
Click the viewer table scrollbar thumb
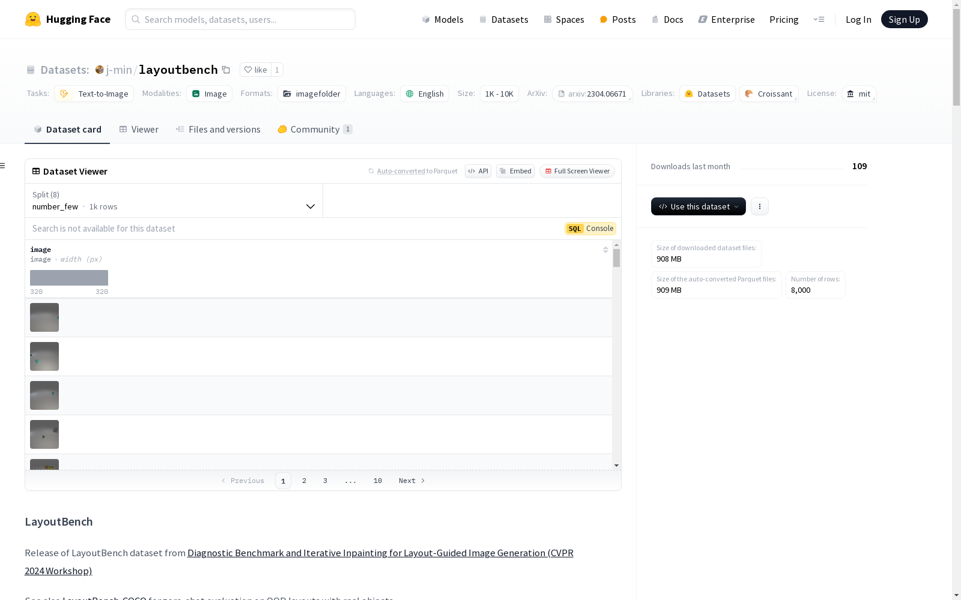[616, 258]
